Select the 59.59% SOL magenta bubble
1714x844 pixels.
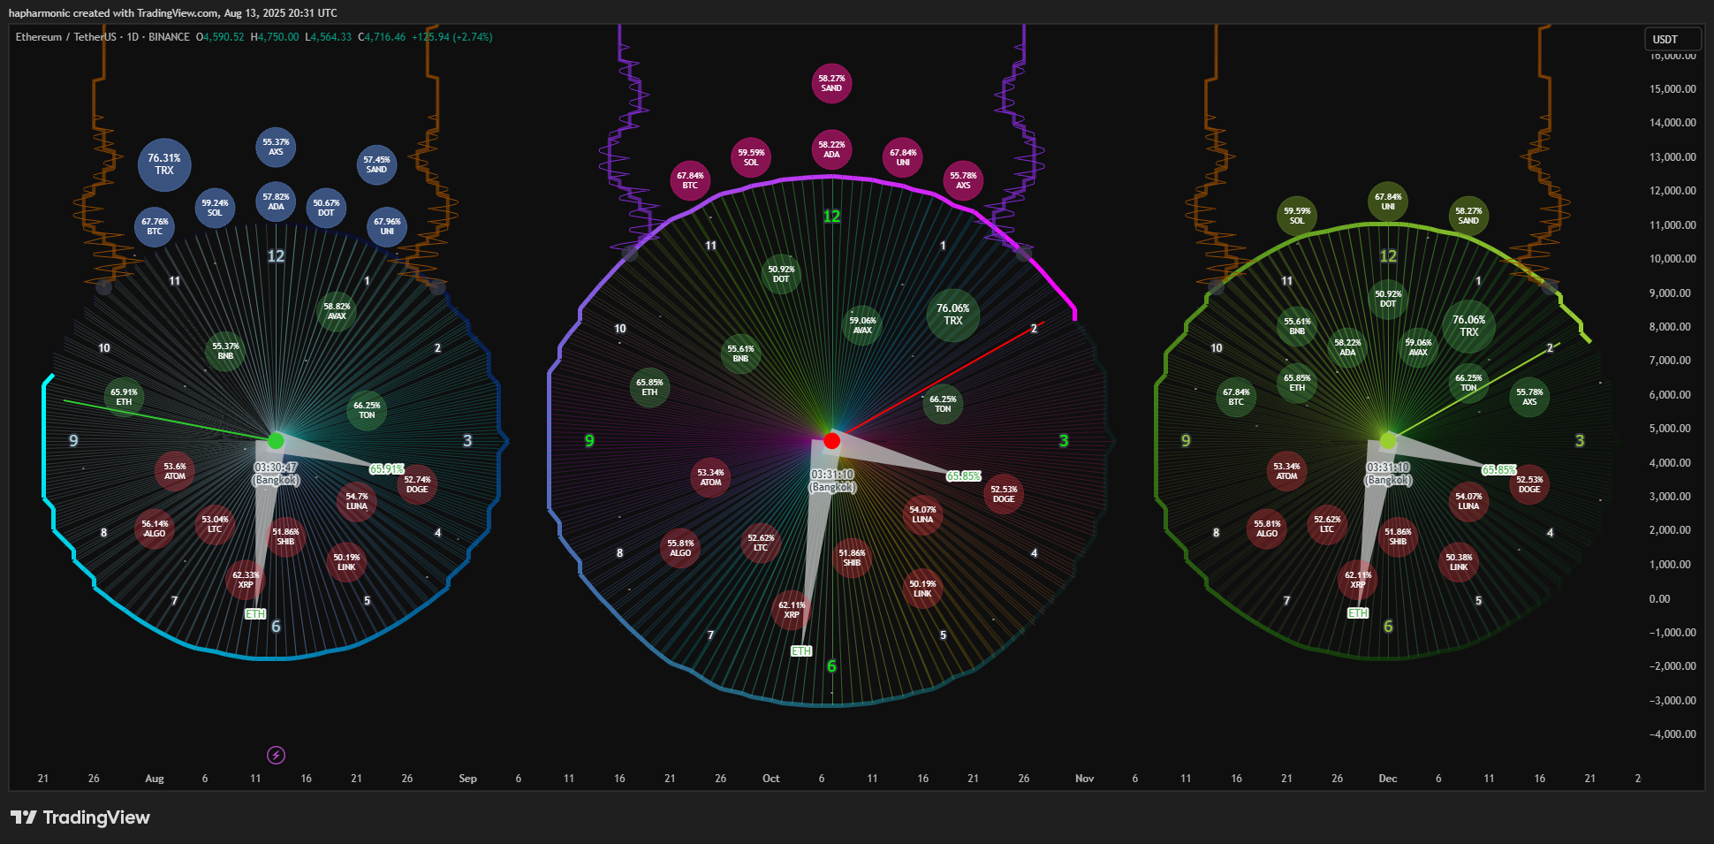pos(751,157)
